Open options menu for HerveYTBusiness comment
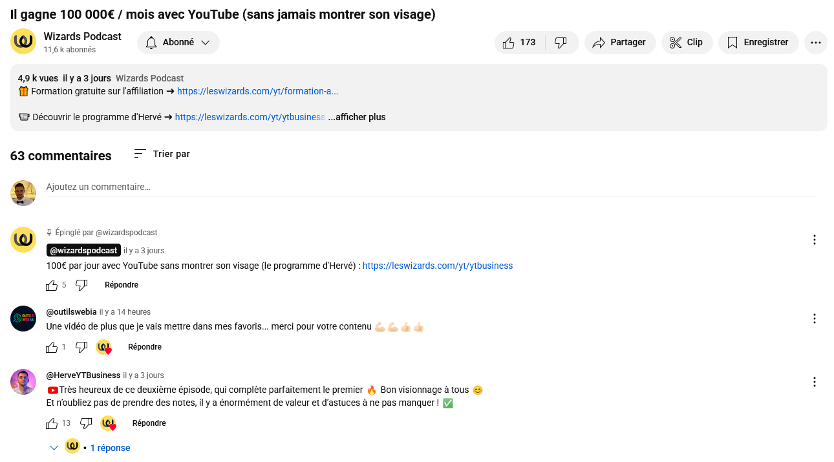The height and width of the screenshot is (462, 834). (x=815, y=382)
